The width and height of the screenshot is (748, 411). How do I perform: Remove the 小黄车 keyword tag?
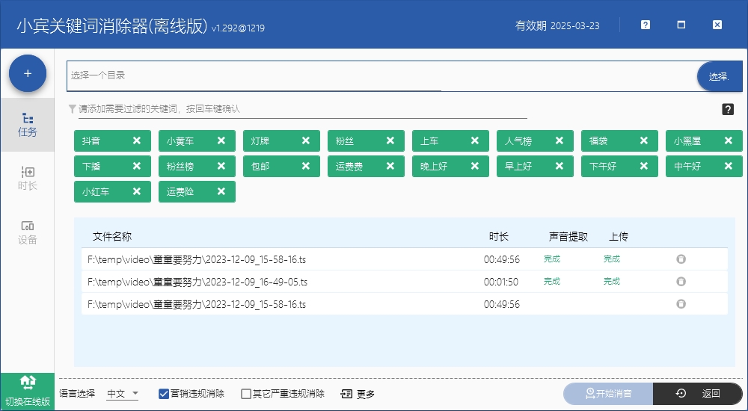221,140
